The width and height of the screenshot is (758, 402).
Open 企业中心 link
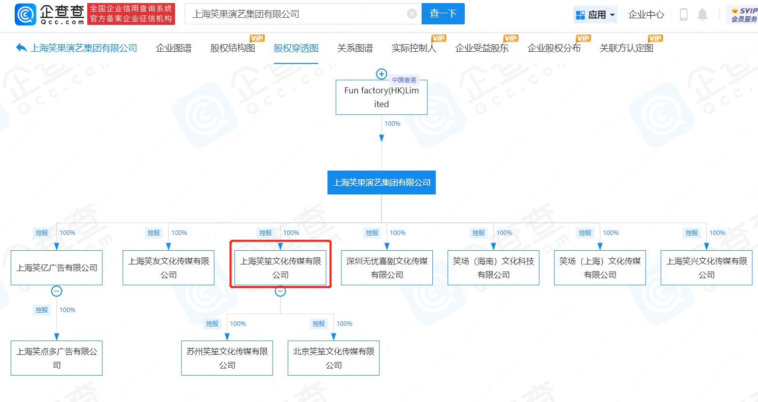[x=646, y=15]
